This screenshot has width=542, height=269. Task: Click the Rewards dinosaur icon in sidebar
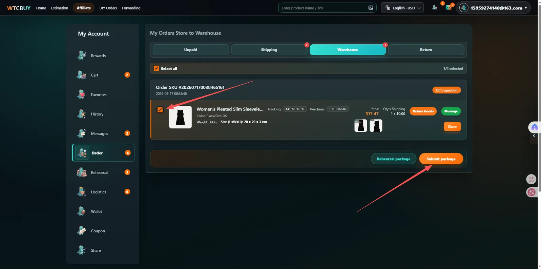point(81,55)
